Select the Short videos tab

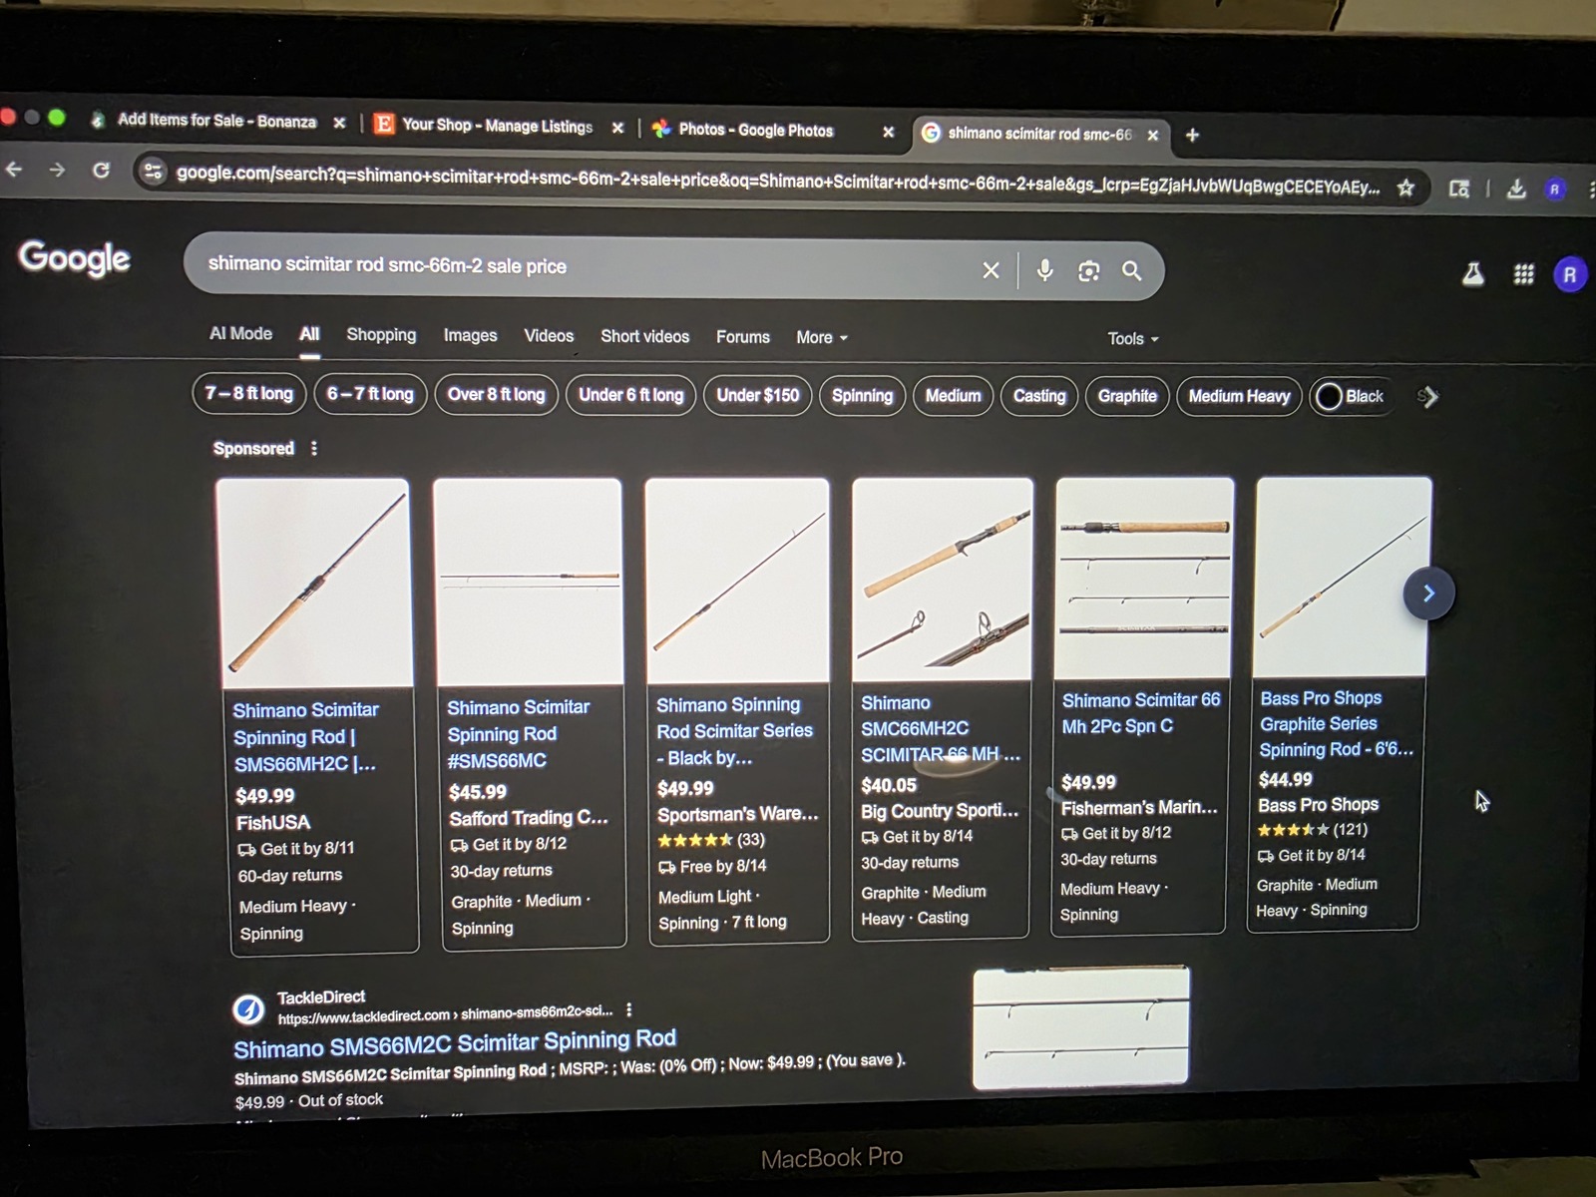[644, 337]
